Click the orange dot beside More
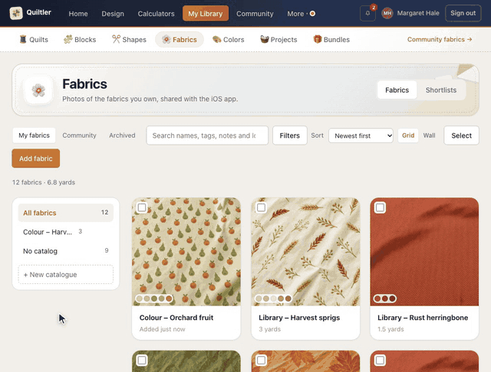The width and height of the screenshot is (491, 372). click(312, 14)
